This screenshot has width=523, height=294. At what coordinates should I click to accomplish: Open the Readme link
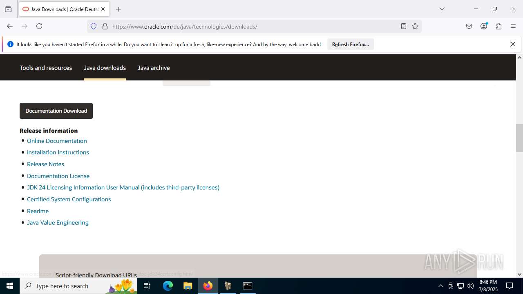38,211
